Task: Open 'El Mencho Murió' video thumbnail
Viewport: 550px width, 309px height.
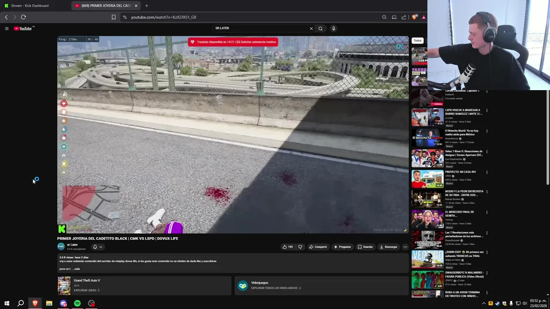Action: [428, 138]
